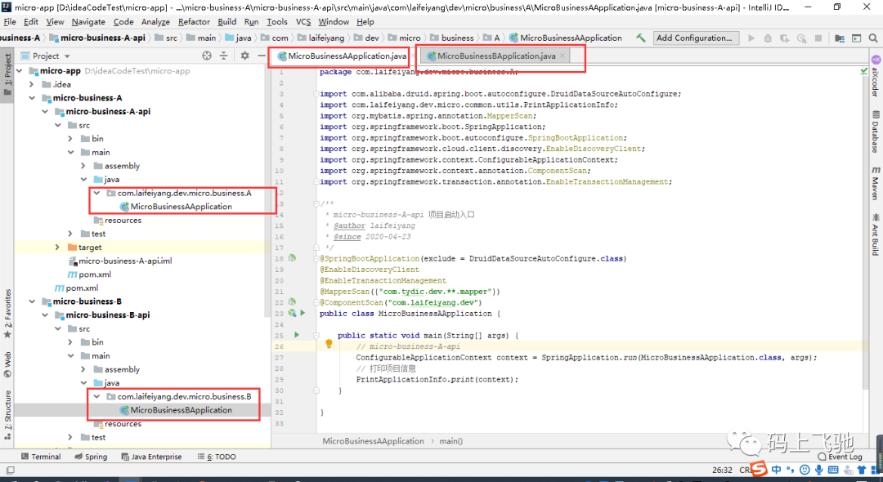The image size is (883, 482).
Task: Open the Refactor menu
Action: tap(194, 21)
